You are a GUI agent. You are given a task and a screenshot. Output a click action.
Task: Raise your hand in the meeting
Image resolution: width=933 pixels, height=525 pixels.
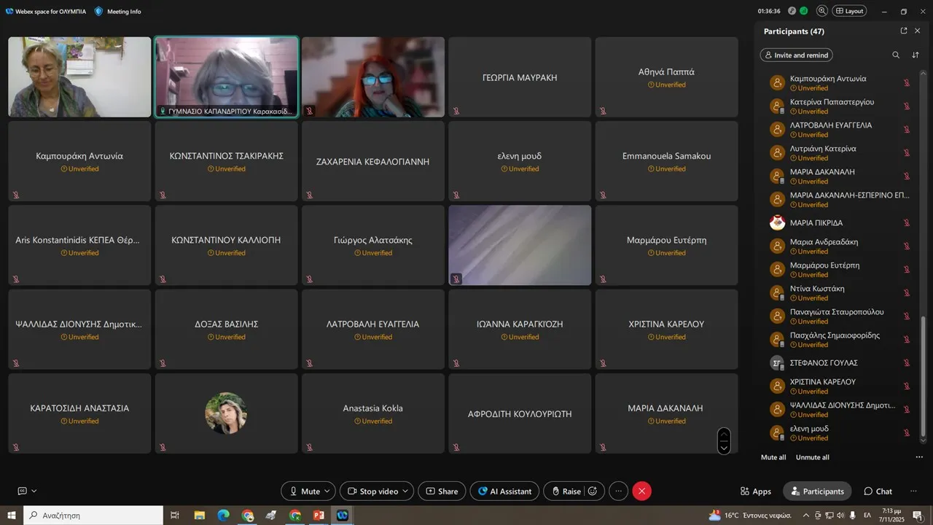pos(566,491)
